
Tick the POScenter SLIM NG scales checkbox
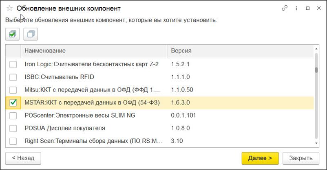tap(13, 116)
